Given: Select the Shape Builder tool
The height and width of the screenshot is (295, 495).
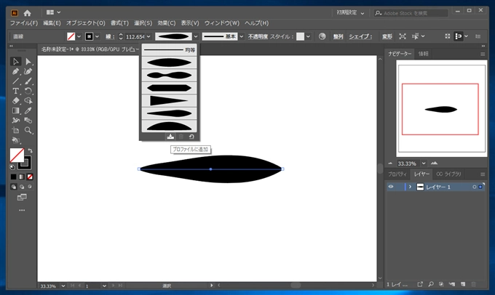Looking at the screenshot, I should tap(28, 101).
